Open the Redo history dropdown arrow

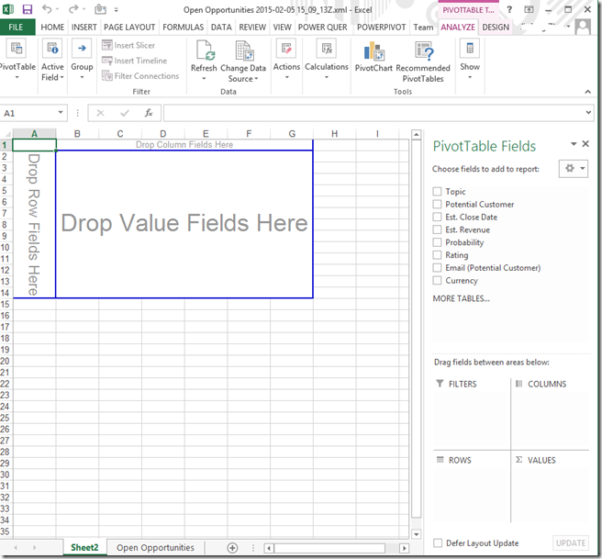[x=84, y=9]
